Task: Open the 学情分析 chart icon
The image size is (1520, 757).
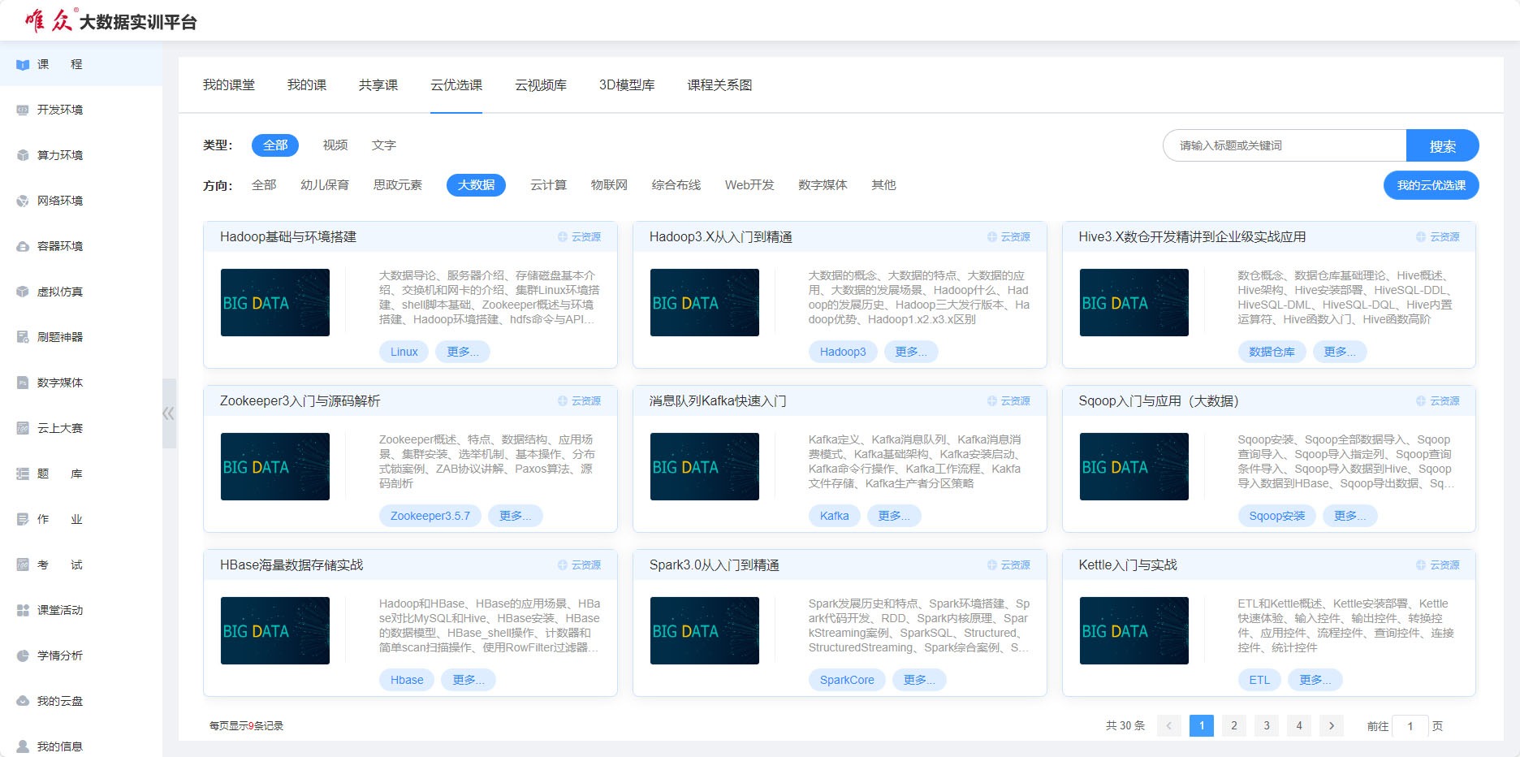Action: point(23,655)
